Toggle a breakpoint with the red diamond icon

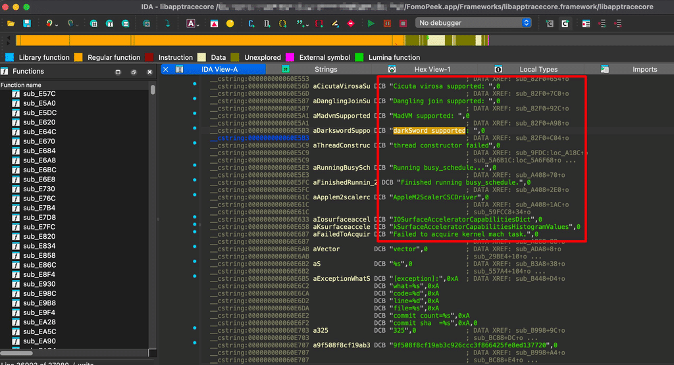tap(351, 24)
